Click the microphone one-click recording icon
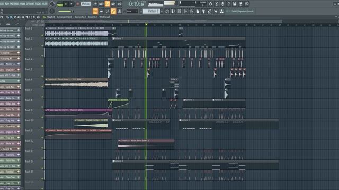Image resolution: width=339 pixels, height=190 pixels. click(222, 4)
